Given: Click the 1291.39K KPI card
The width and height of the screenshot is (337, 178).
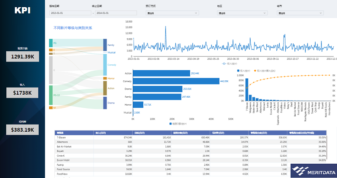Looking at the screenshot, I should click(22, 56).
